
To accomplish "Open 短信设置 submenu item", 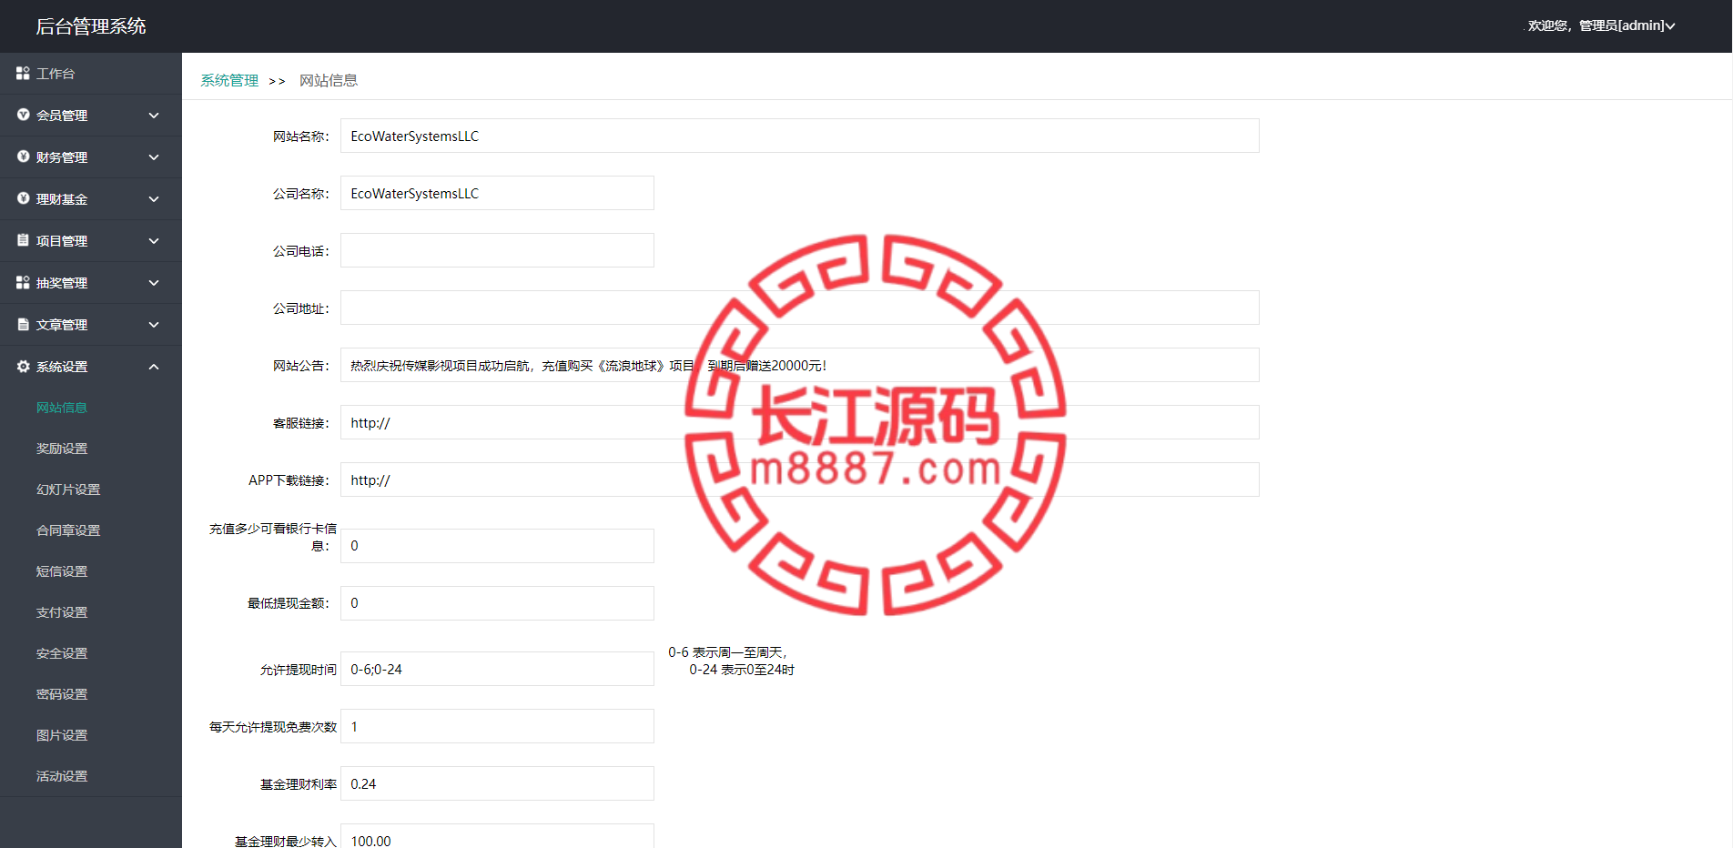I will (62, 571).
